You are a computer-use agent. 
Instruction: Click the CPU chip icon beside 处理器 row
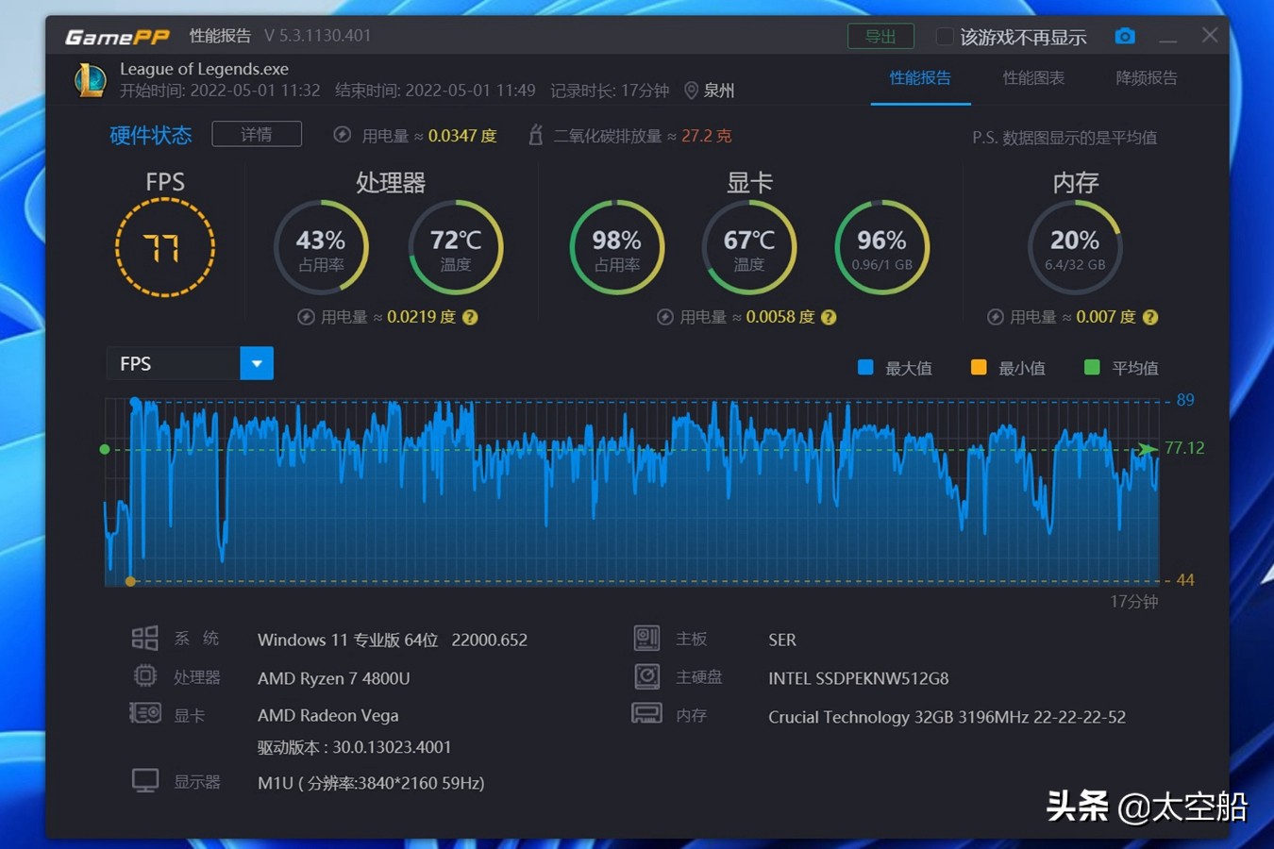(x=144, y=676)
